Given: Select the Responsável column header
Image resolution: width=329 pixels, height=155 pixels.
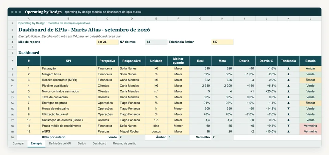Looking at the screenshot, I should click(x=132, y=61).
